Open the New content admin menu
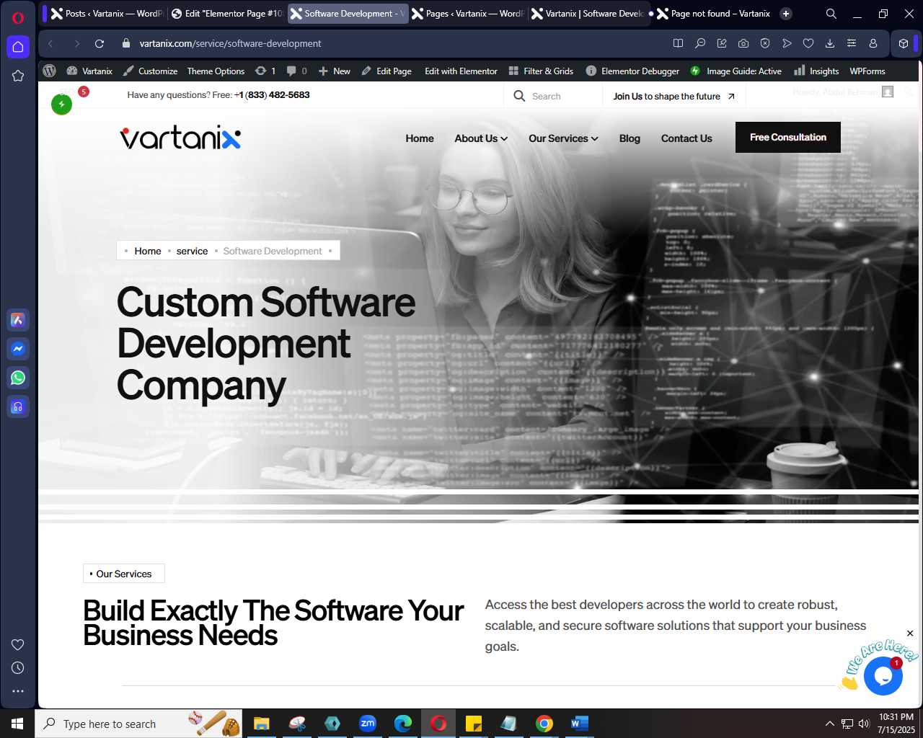 pos(334,71)
